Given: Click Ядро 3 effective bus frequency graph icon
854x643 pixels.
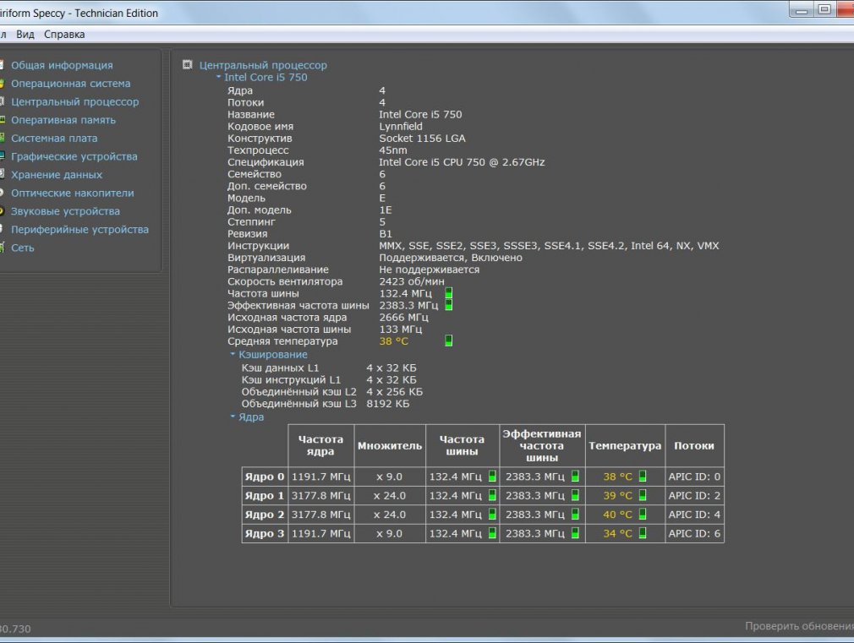Looking at the screenshot, I should click(x=575, y=533).
